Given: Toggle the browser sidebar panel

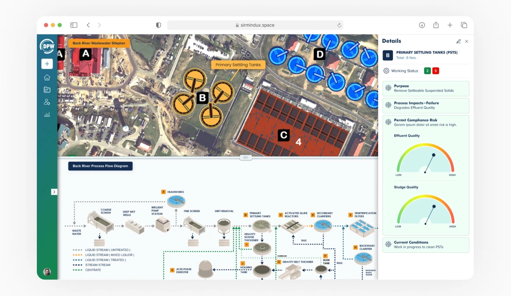Looking at the screenshot, I should coord(74,25).
